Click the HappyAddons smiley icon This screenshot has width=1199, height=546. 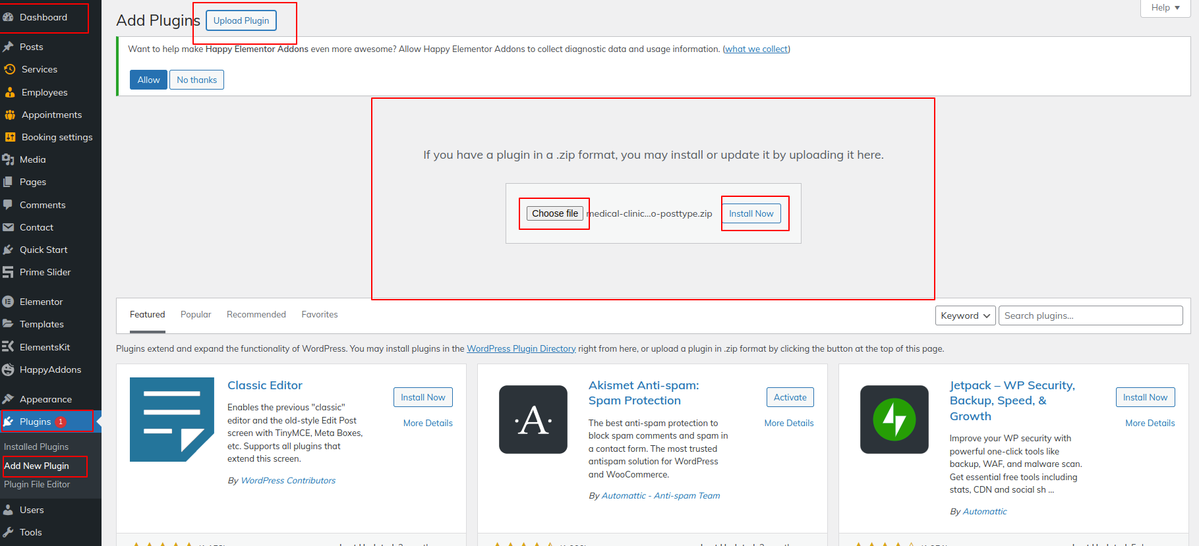pyautogui.click(x=9, y=369)
